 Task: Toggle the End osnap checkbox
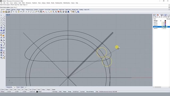(1, 90)
